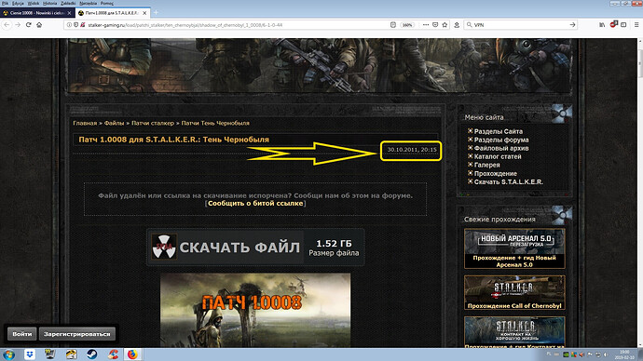This screenshot has width=643, height=361.
Task: Switch to the Cienie 10008 tab
Action: click(37, 13)
